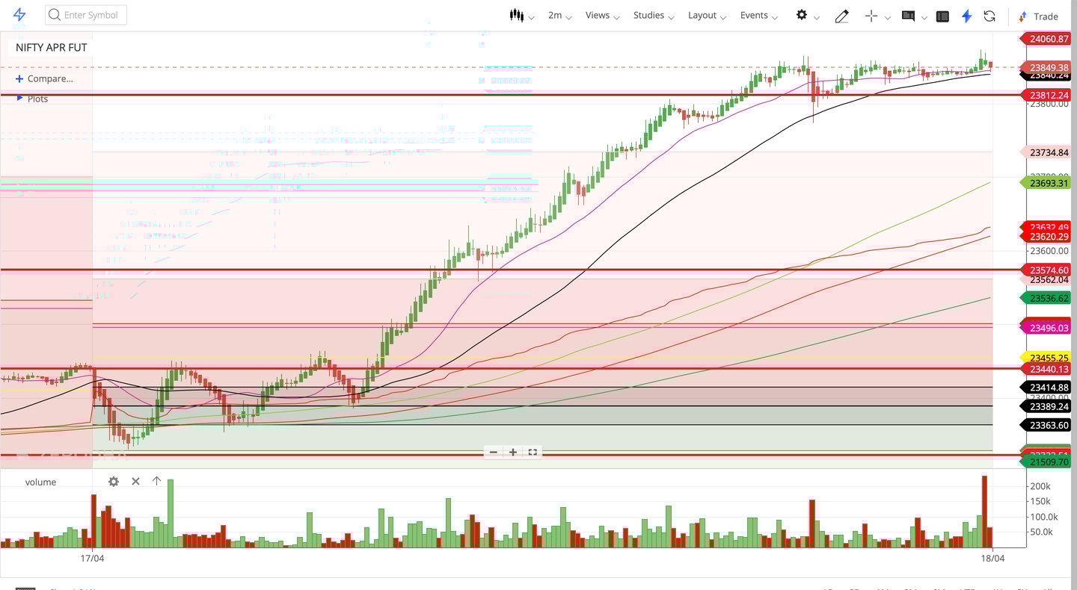Viewport: 1077px width, 590px height.
Task: Click the green 23693.31 price label
Action: (x=1047, y=183)
